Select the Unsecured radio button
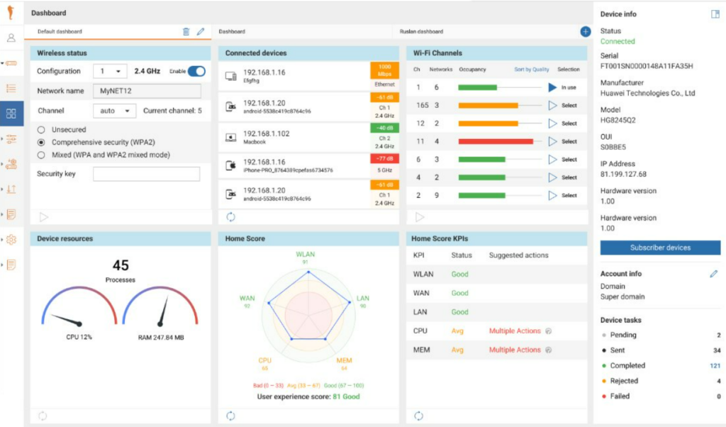The width and height of the screenshot is (726, 427). coord(41,129)
